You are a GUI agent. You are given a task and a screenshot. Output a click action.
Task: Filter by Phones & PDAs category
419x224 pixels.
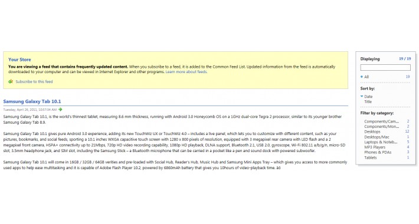pyautogui.click(x=378, y=153)
